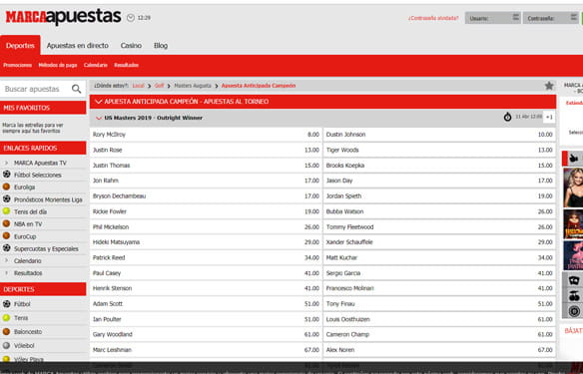This screenshot has height=374, width=583.
Task: Open the Blog tab
Action: [x=161, y=45]
